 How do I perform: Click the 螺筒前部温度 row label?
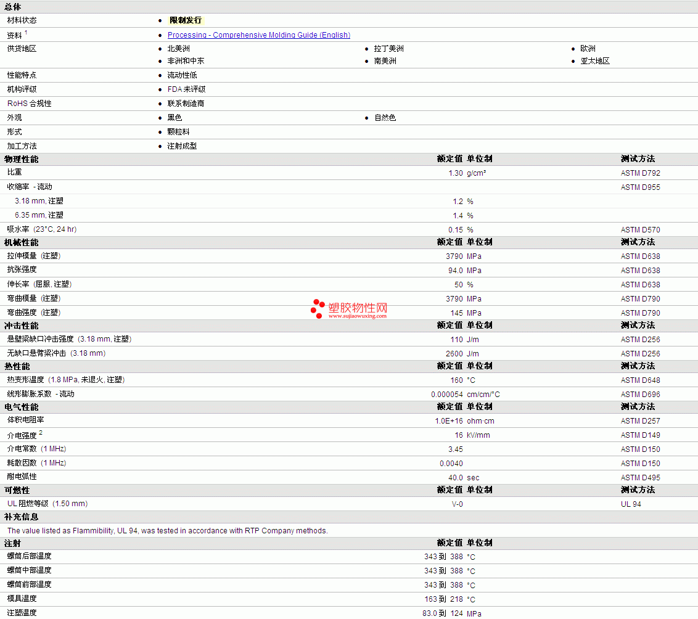click(30, 584)
